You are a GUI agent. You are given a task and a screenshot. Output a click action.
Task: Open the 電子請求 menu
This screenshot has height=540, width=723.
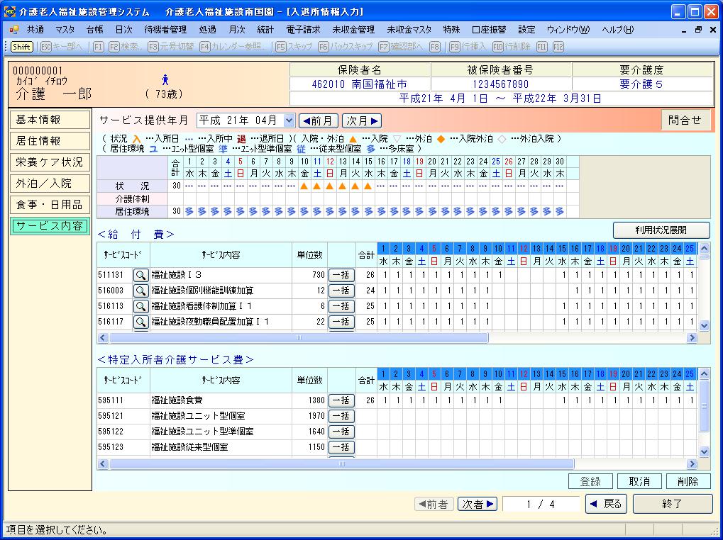[x=303, y=30]
